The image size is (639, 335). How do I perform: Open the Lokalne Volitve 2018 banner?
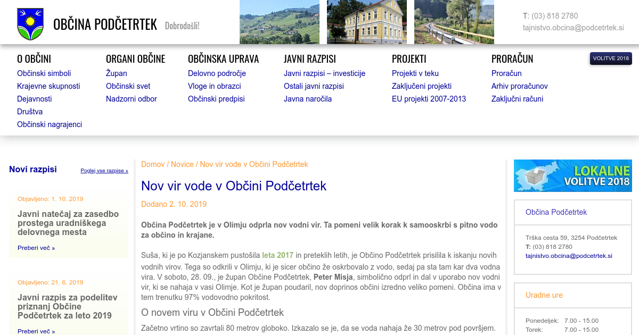[572, 175]
